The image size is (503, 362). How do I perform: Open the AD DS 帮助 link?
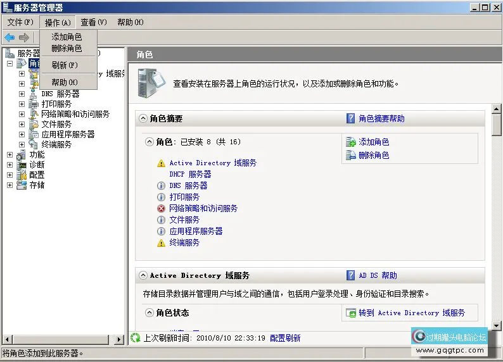pos(378,275)
